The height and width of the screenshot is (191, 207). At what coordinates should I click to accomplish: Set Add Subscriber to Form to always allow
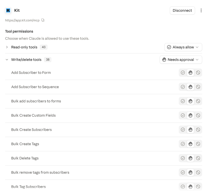tap(183, 73)
